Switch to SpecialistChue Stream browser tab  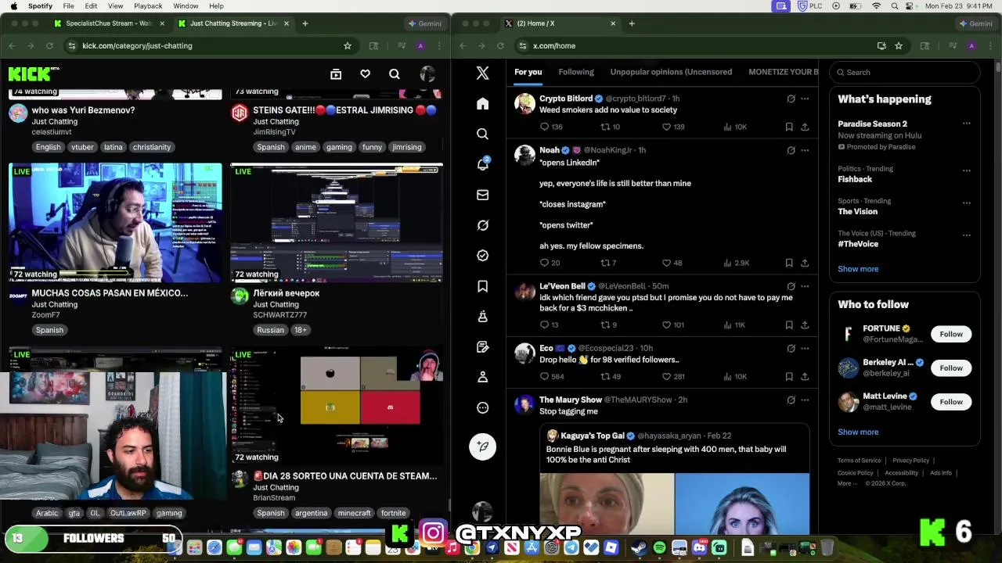pos(107,23)
